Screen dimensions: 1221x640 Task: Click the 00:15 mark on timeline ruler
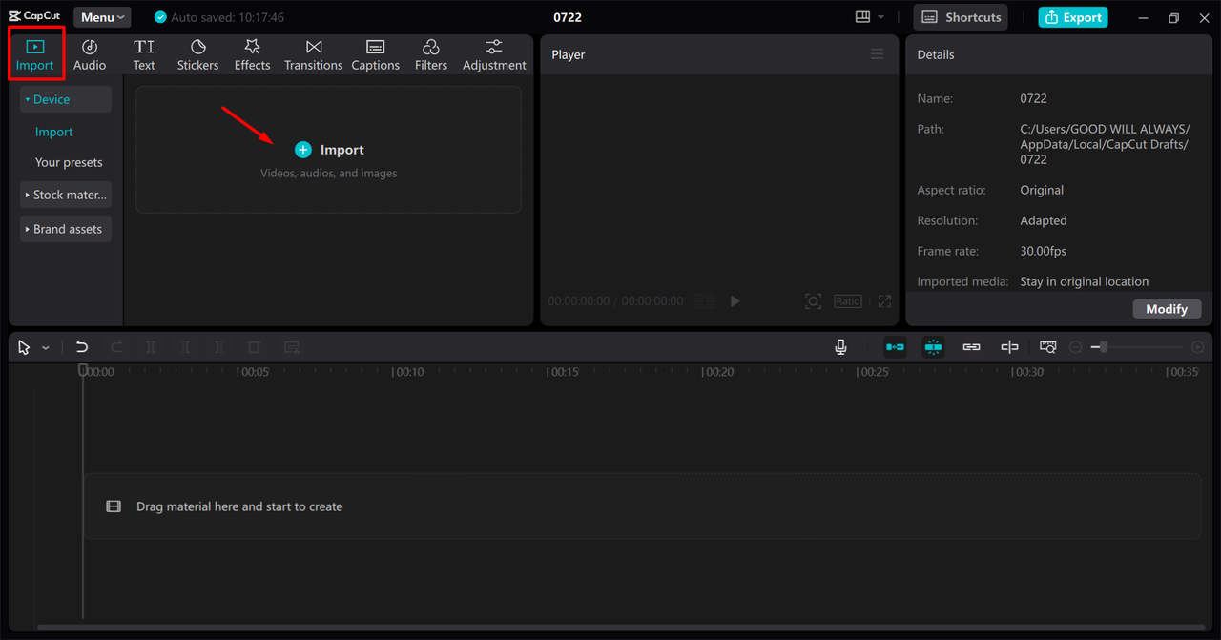click(565, 372)
